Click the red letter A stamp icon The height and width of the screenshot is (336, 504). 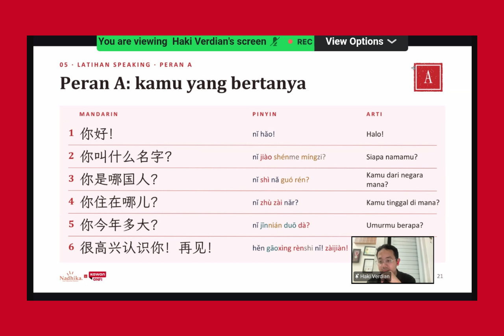[x=428, y=77]
